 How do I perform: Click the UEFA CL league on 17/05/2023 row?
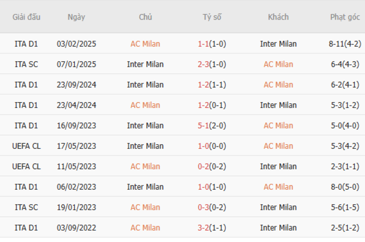pos(26,146)
